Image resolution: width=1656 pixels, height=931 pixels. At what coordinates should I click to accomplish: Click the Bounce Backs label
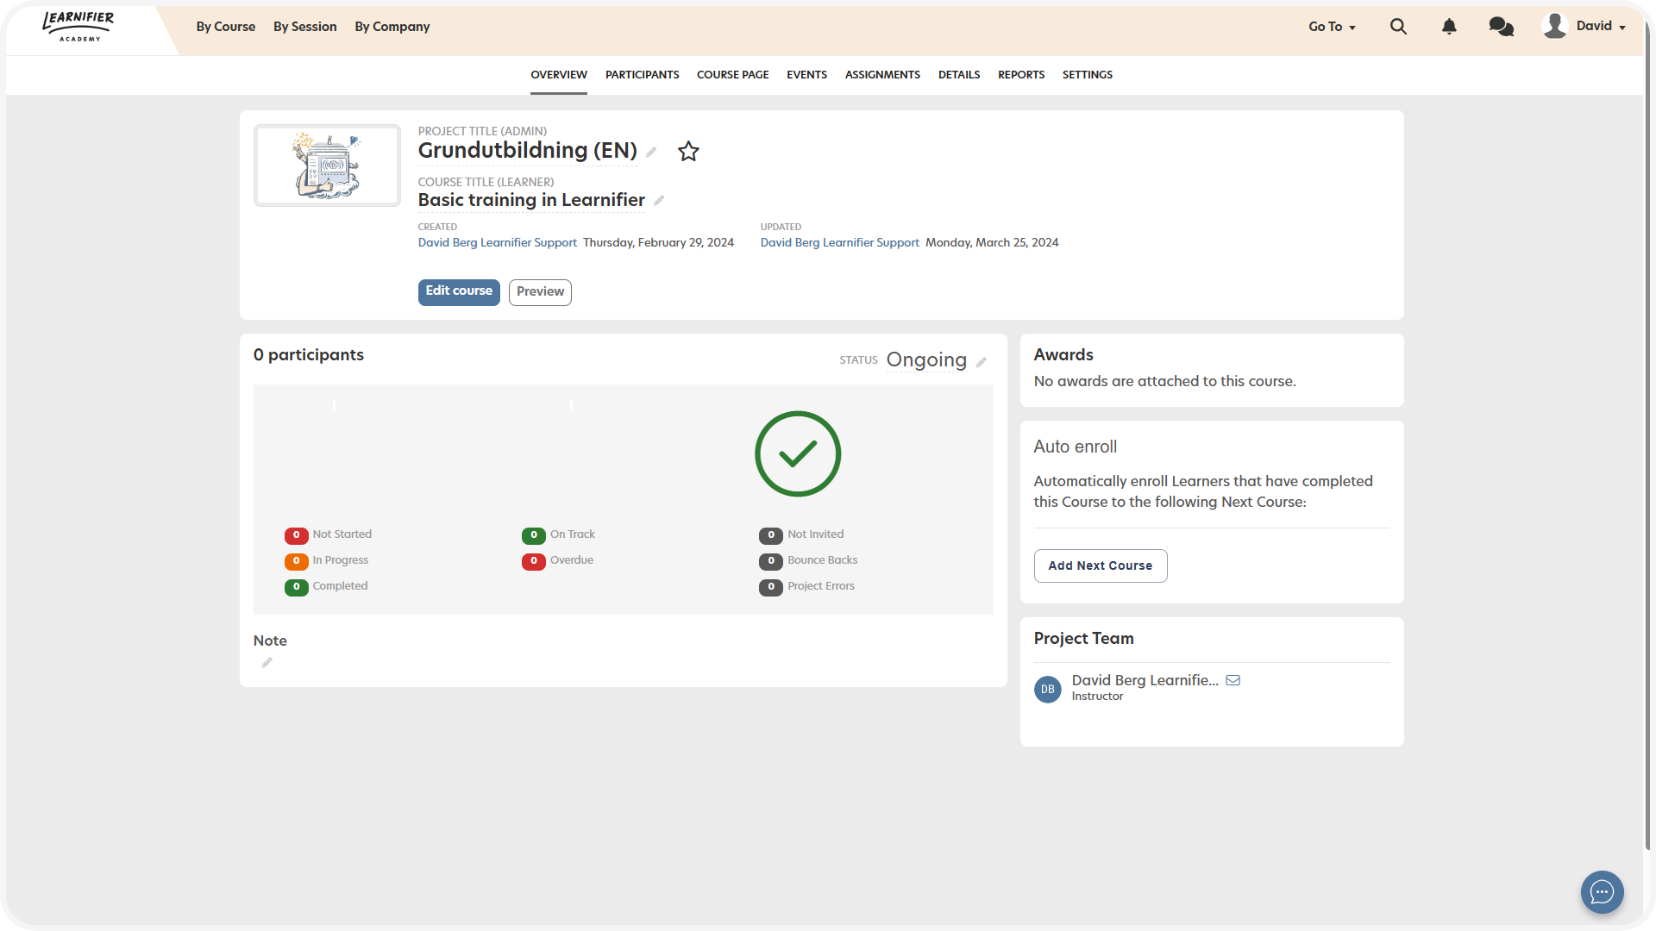pos(823,560)
